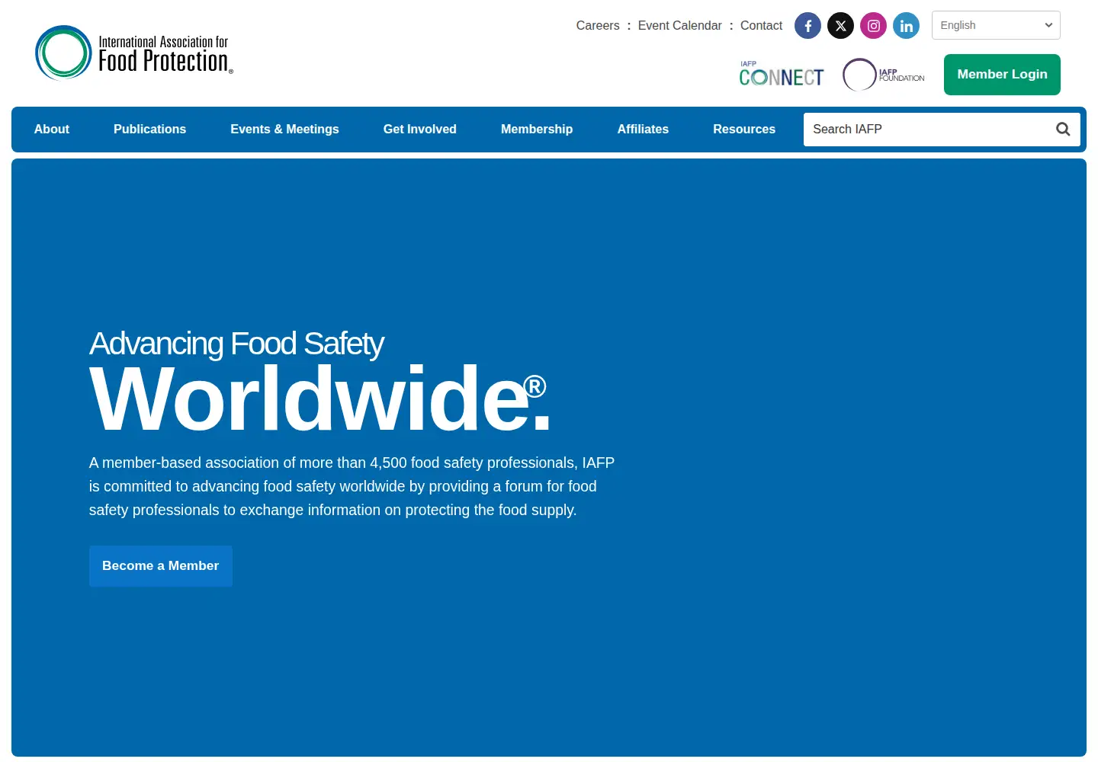Screen dimensions: 1098x762
Task: Click the paragraph starting 'A member-based association'
Action: coord(352,486)
